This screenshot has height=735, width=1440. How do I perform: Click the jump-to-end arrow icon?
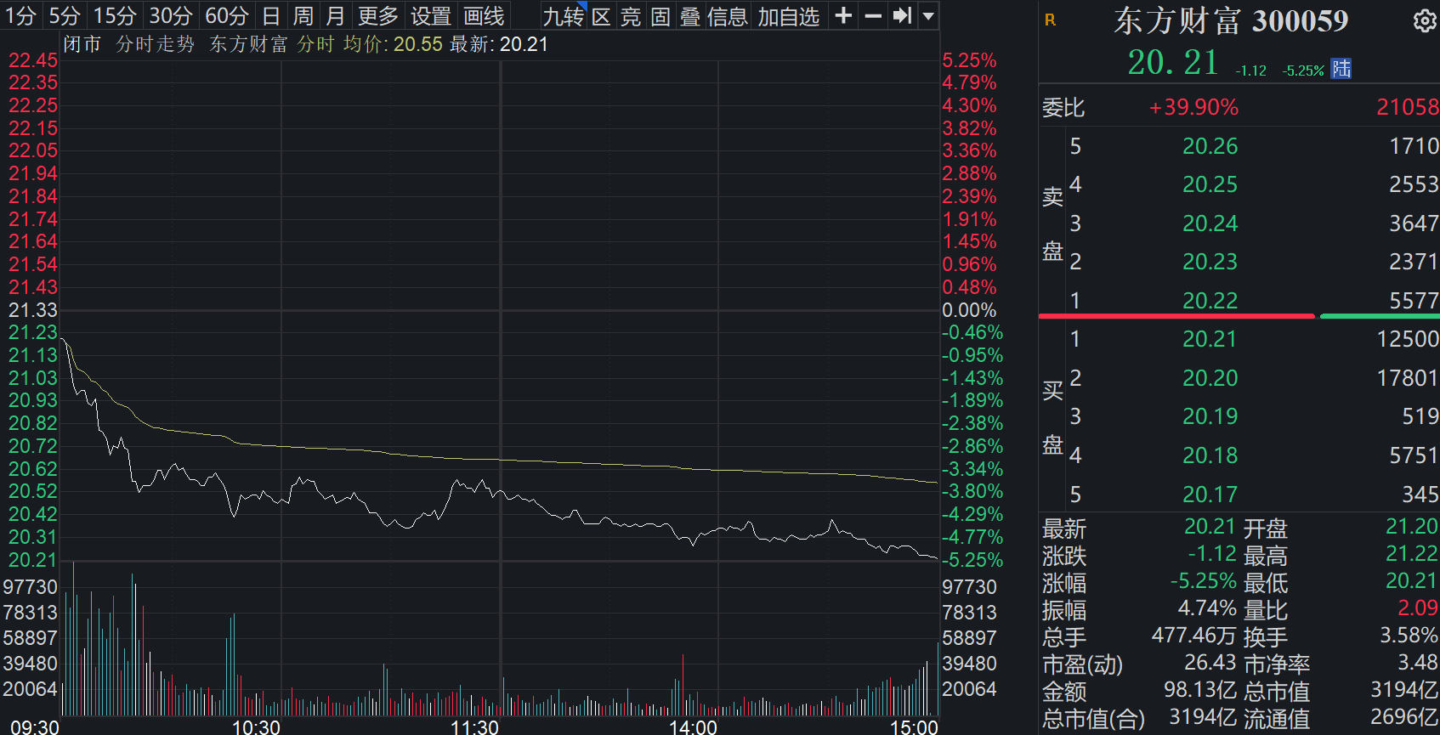pos(902,16)
